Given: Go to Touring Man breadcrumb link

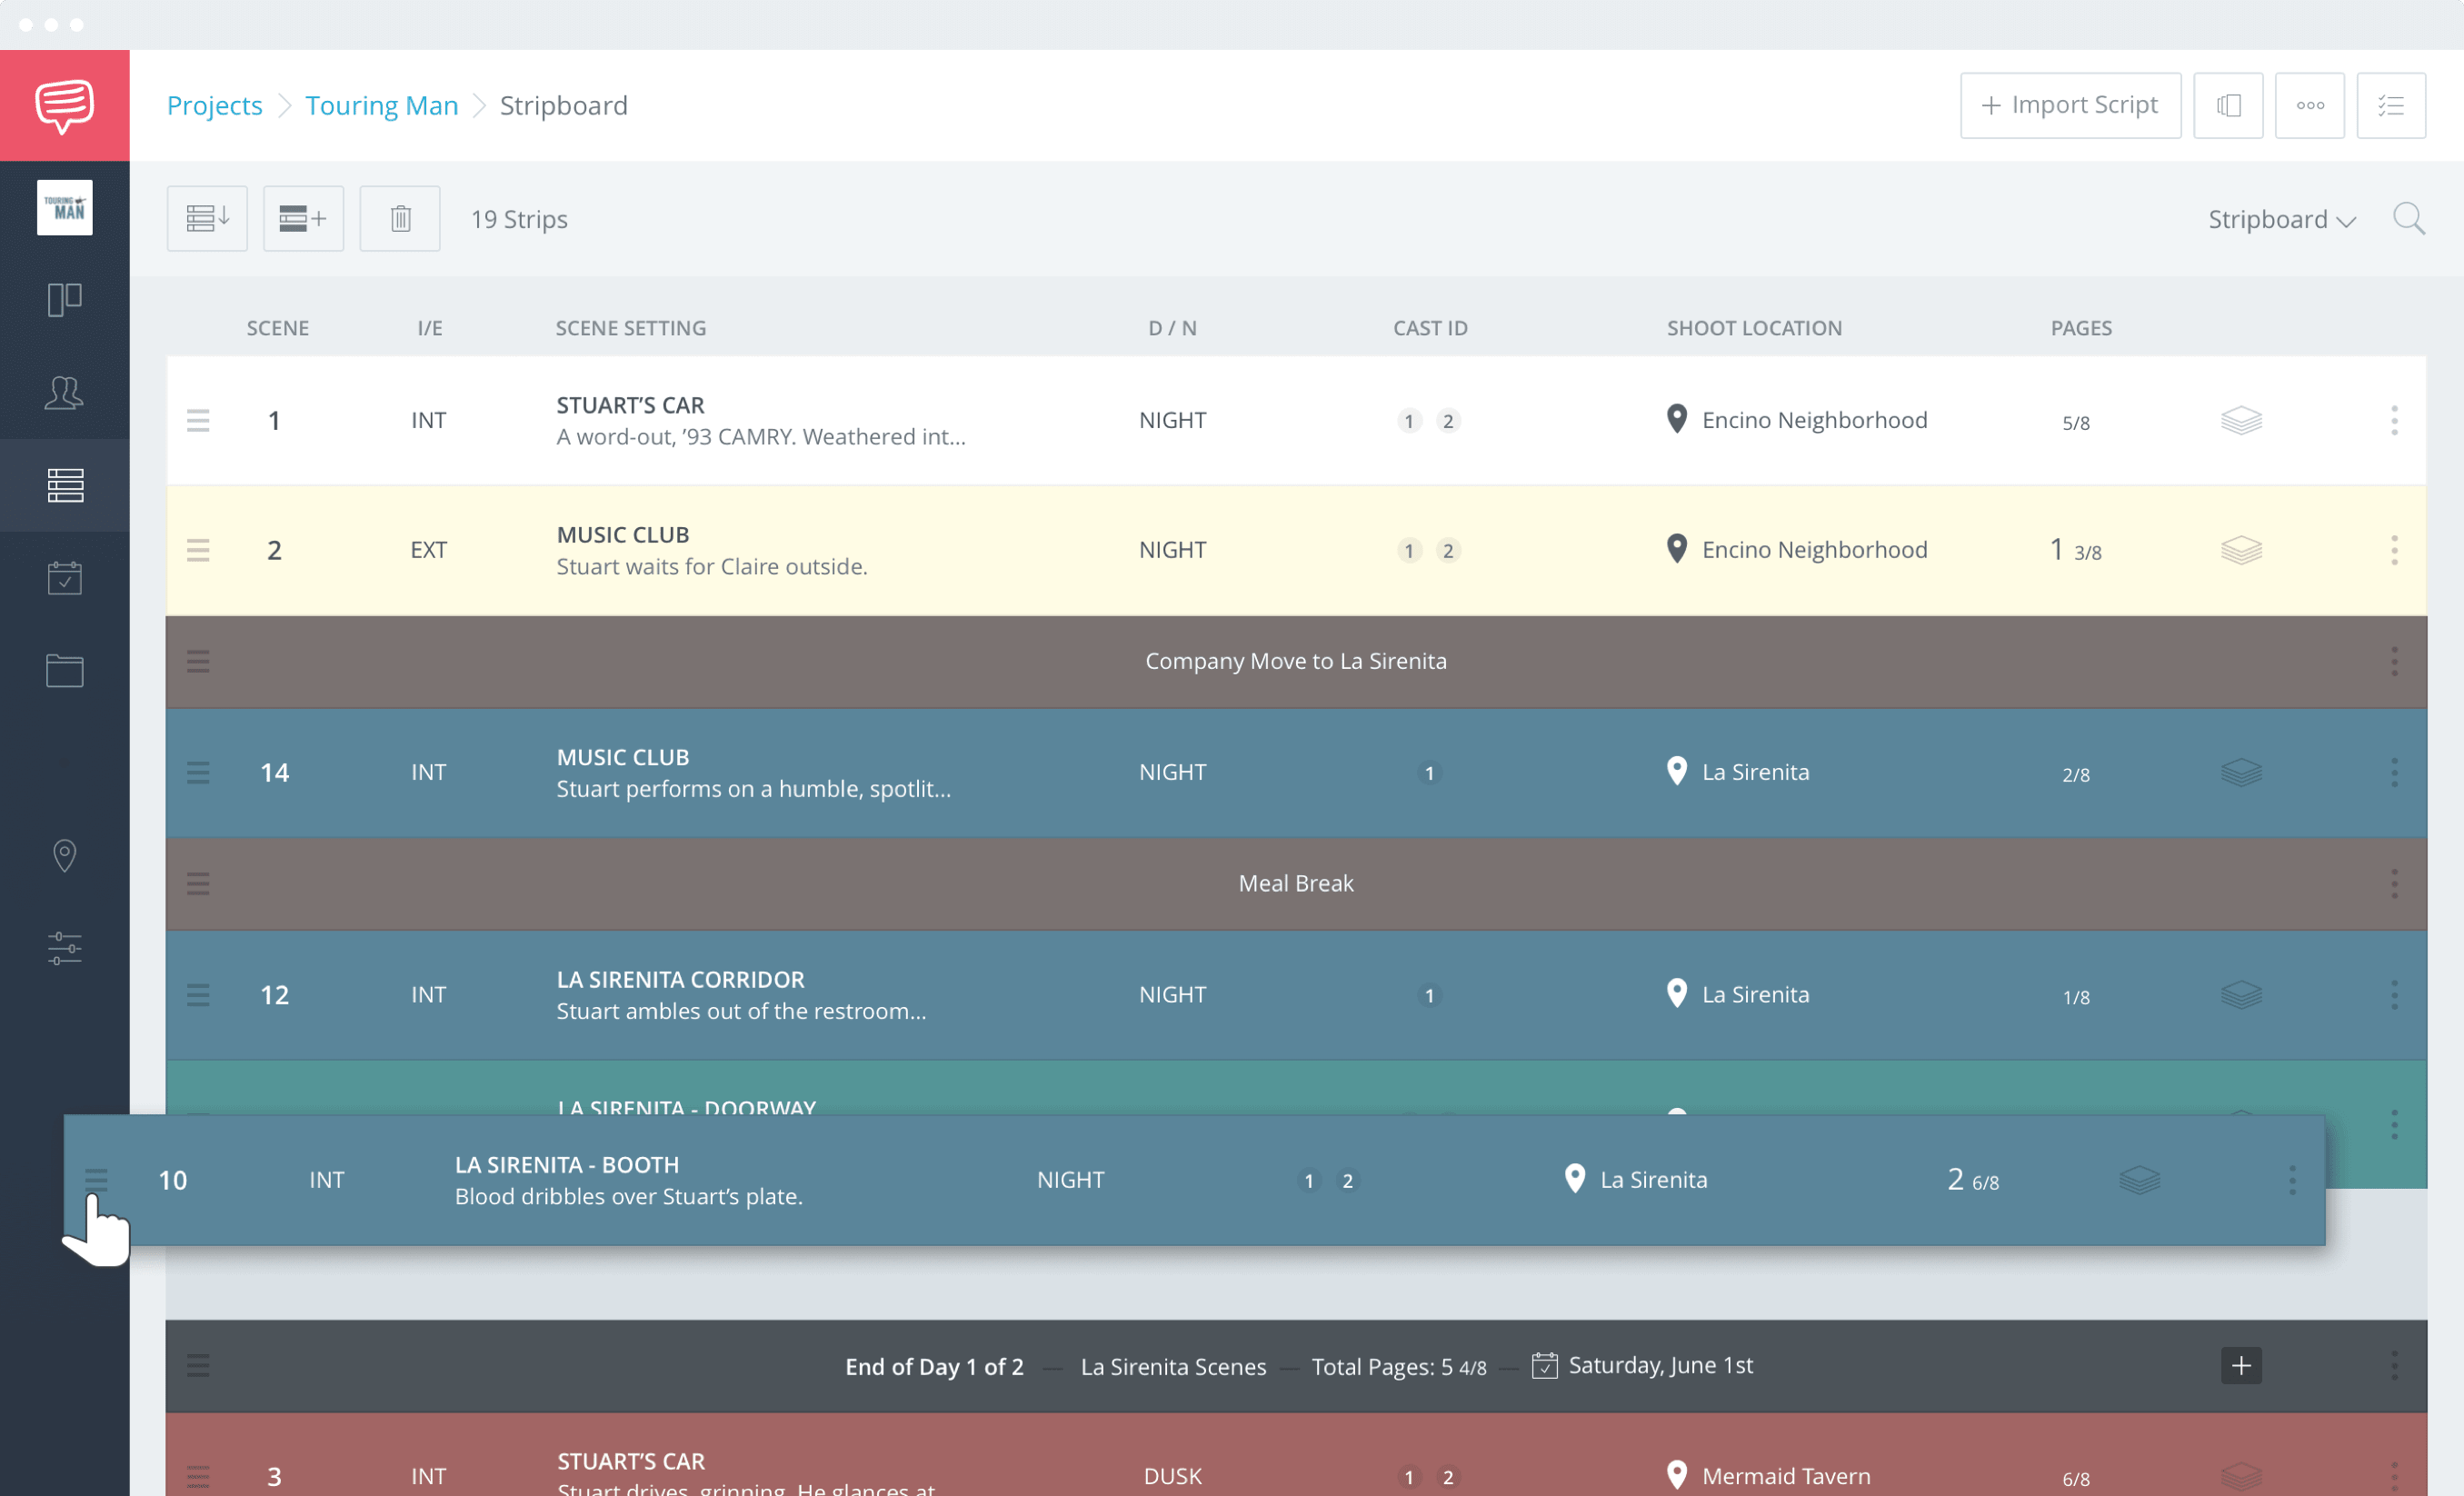Looking at the screenshot, I should tap(381, 105).
